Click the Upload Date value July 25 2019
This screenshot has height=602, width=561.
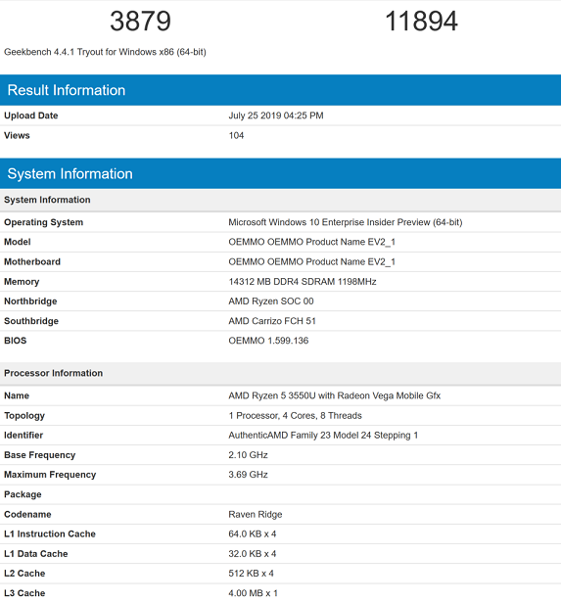[276, 116]
